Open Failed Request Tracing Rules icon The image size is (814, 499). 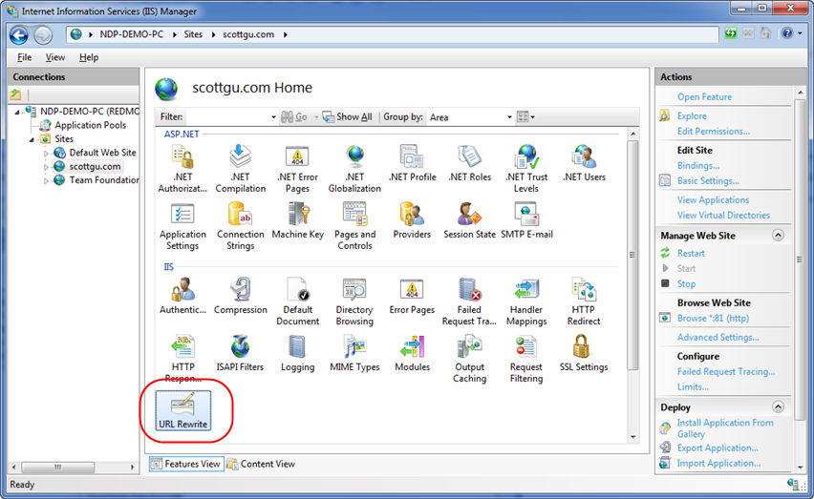469,301
